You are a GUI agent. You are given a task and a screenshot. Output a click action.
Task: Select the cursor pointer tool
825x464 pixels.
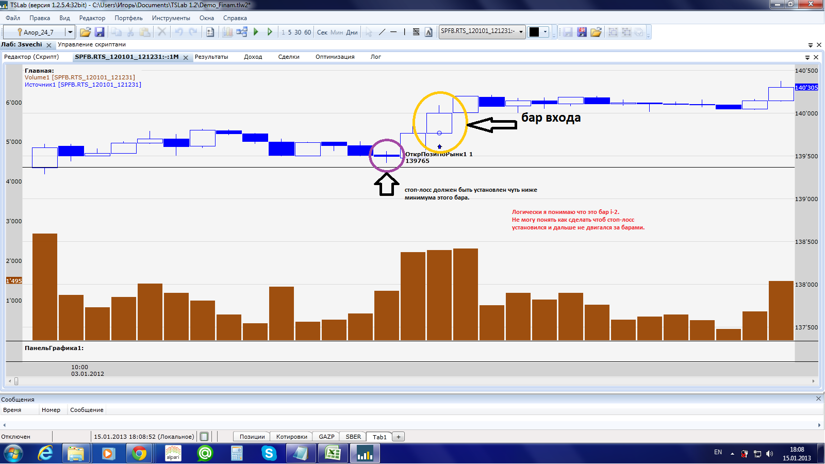coord(369,32)
